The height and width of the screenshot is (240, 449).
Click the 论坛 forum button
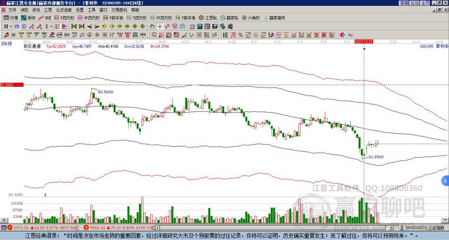[415, 3]
